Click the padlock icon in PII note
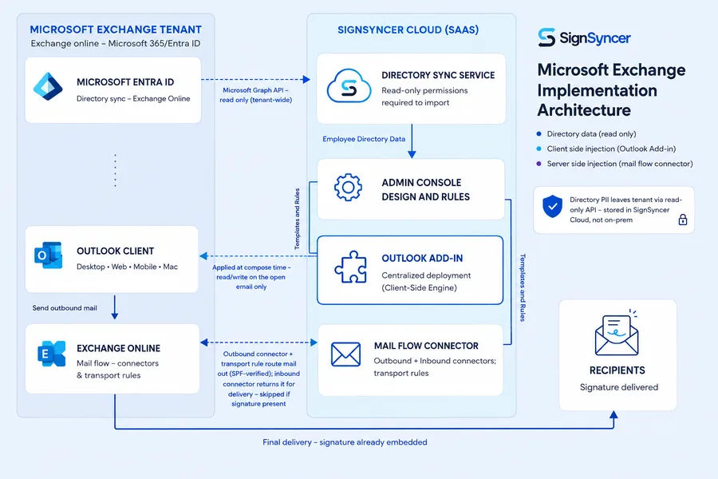This screenshot has height=479, width=718. (x=683, y=220)
